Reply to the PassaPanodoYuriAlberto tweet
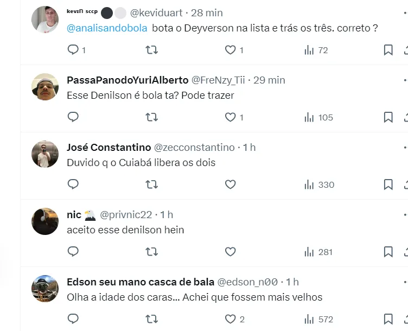408x331 pixels. [x=73, y=117]
